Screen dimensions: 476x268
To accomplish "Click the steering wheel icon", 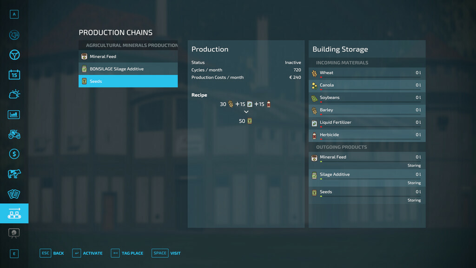I will (x=14, y=54).
